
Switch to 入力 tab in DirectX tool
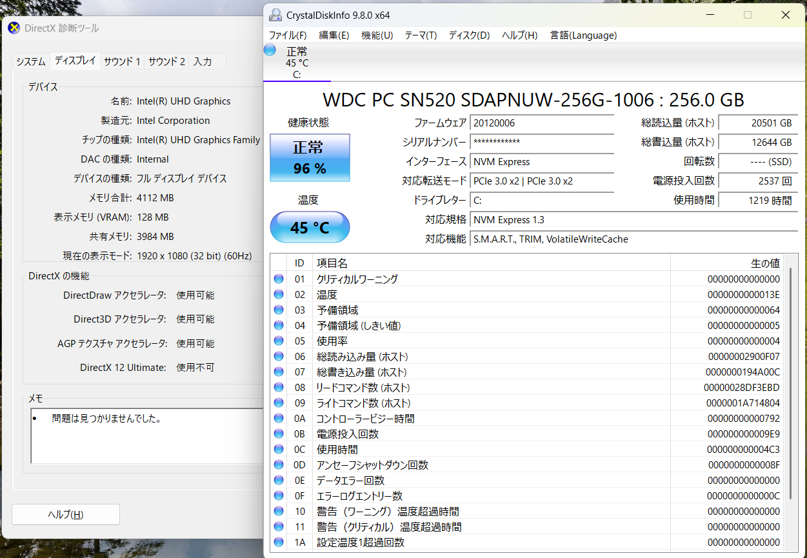[203, 62]
